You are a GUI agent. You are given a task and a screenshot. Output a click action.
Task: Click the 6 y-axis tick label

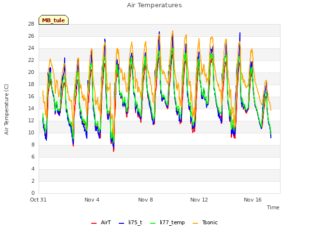pyautogui.click(x=33, y=157)
